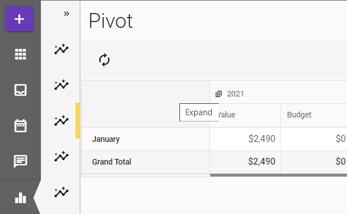Select the last insights sparkle chart item
347x214 pixels.
pos(61,192)
